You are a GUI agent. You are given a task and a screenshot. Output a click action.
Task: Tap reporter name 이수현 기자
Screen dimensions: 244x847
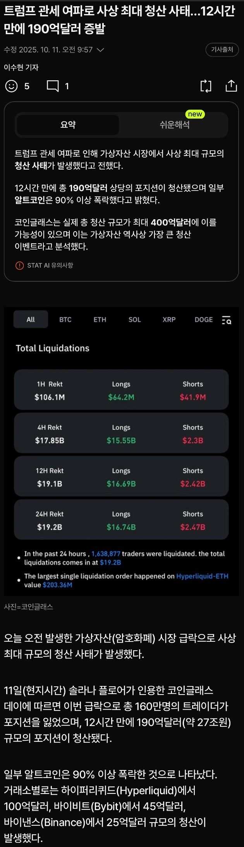pyautogui.click(x=21, y=68)
